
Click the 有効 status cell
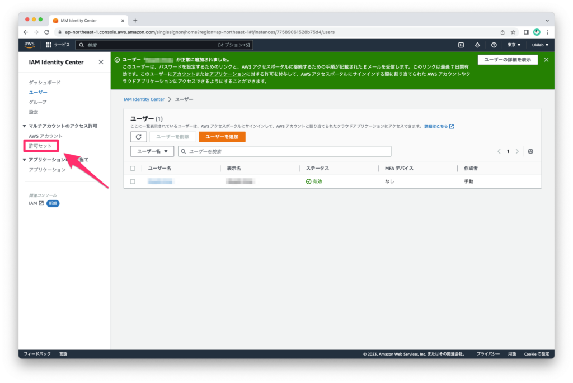point(314,181)
